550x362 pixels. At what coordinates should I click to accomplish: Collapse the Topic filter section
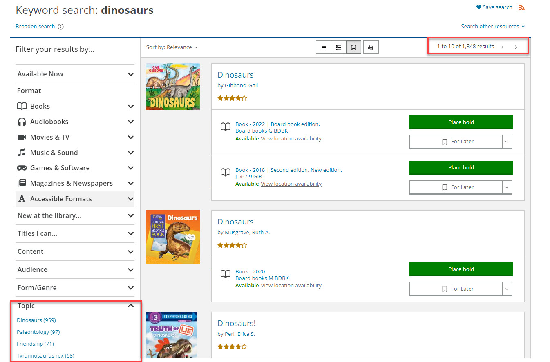coord(130,306)
